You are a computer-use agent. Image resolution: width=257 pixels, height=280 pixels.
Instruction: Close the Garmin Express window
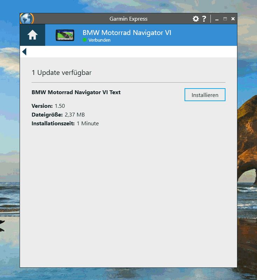point(233,19)
